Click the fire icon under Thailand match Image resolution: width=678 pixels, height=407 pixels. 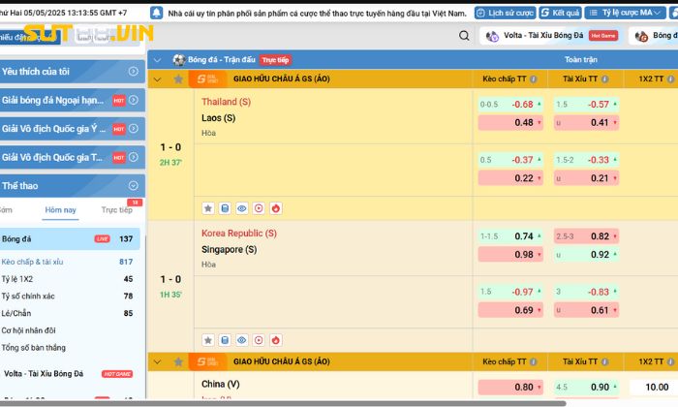coord(276,207)
